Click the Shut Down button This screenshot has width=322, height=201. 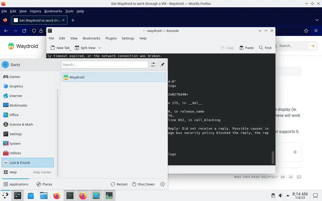(143, 184)
